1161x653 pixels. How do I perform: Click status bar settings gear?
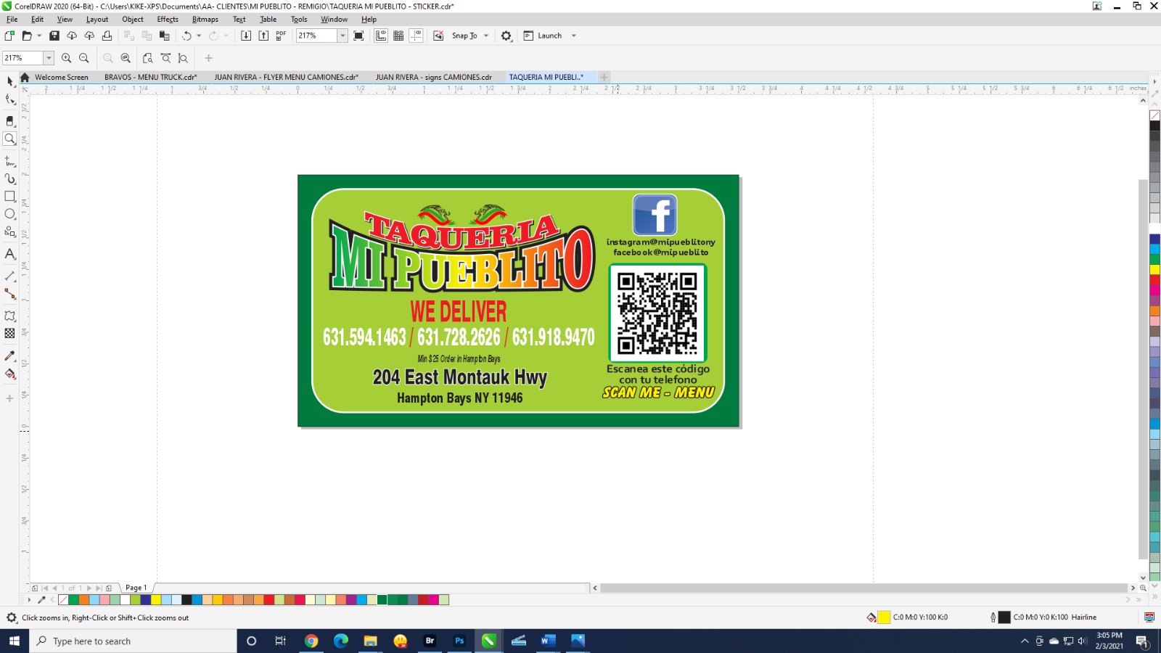(12, 617)
